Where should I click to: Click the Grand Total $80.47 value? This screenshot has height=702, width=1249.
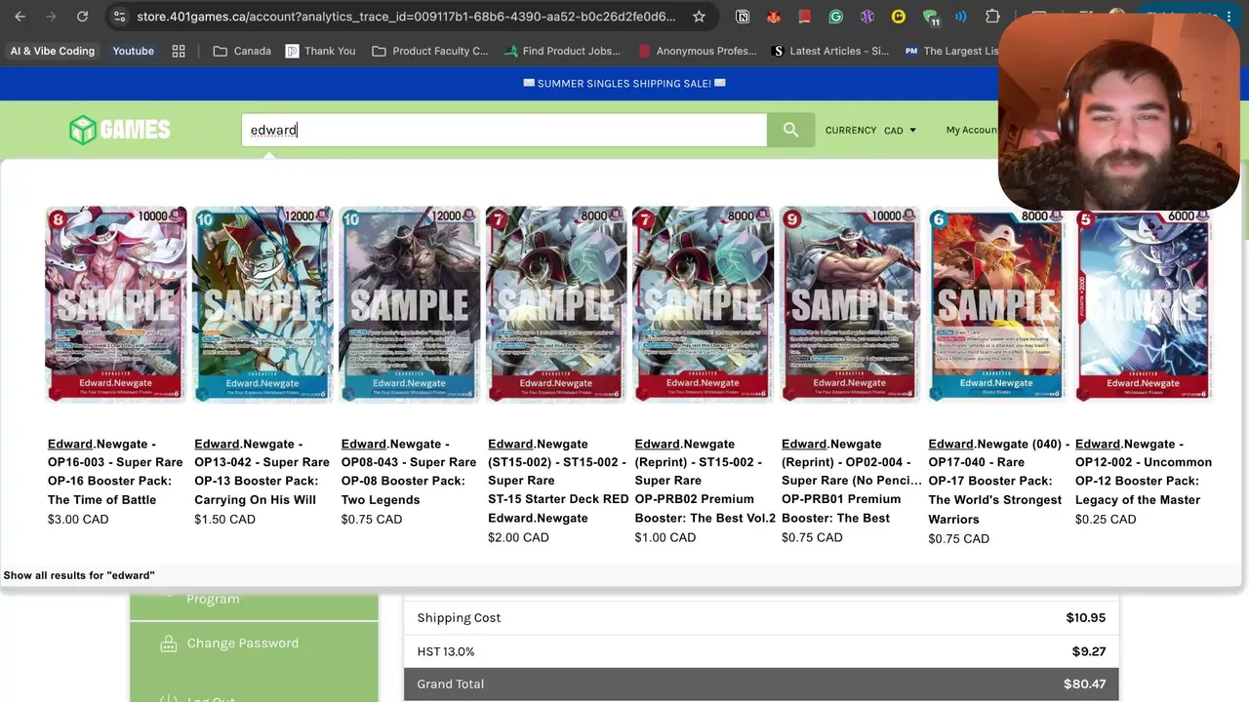pos(1085,684)
